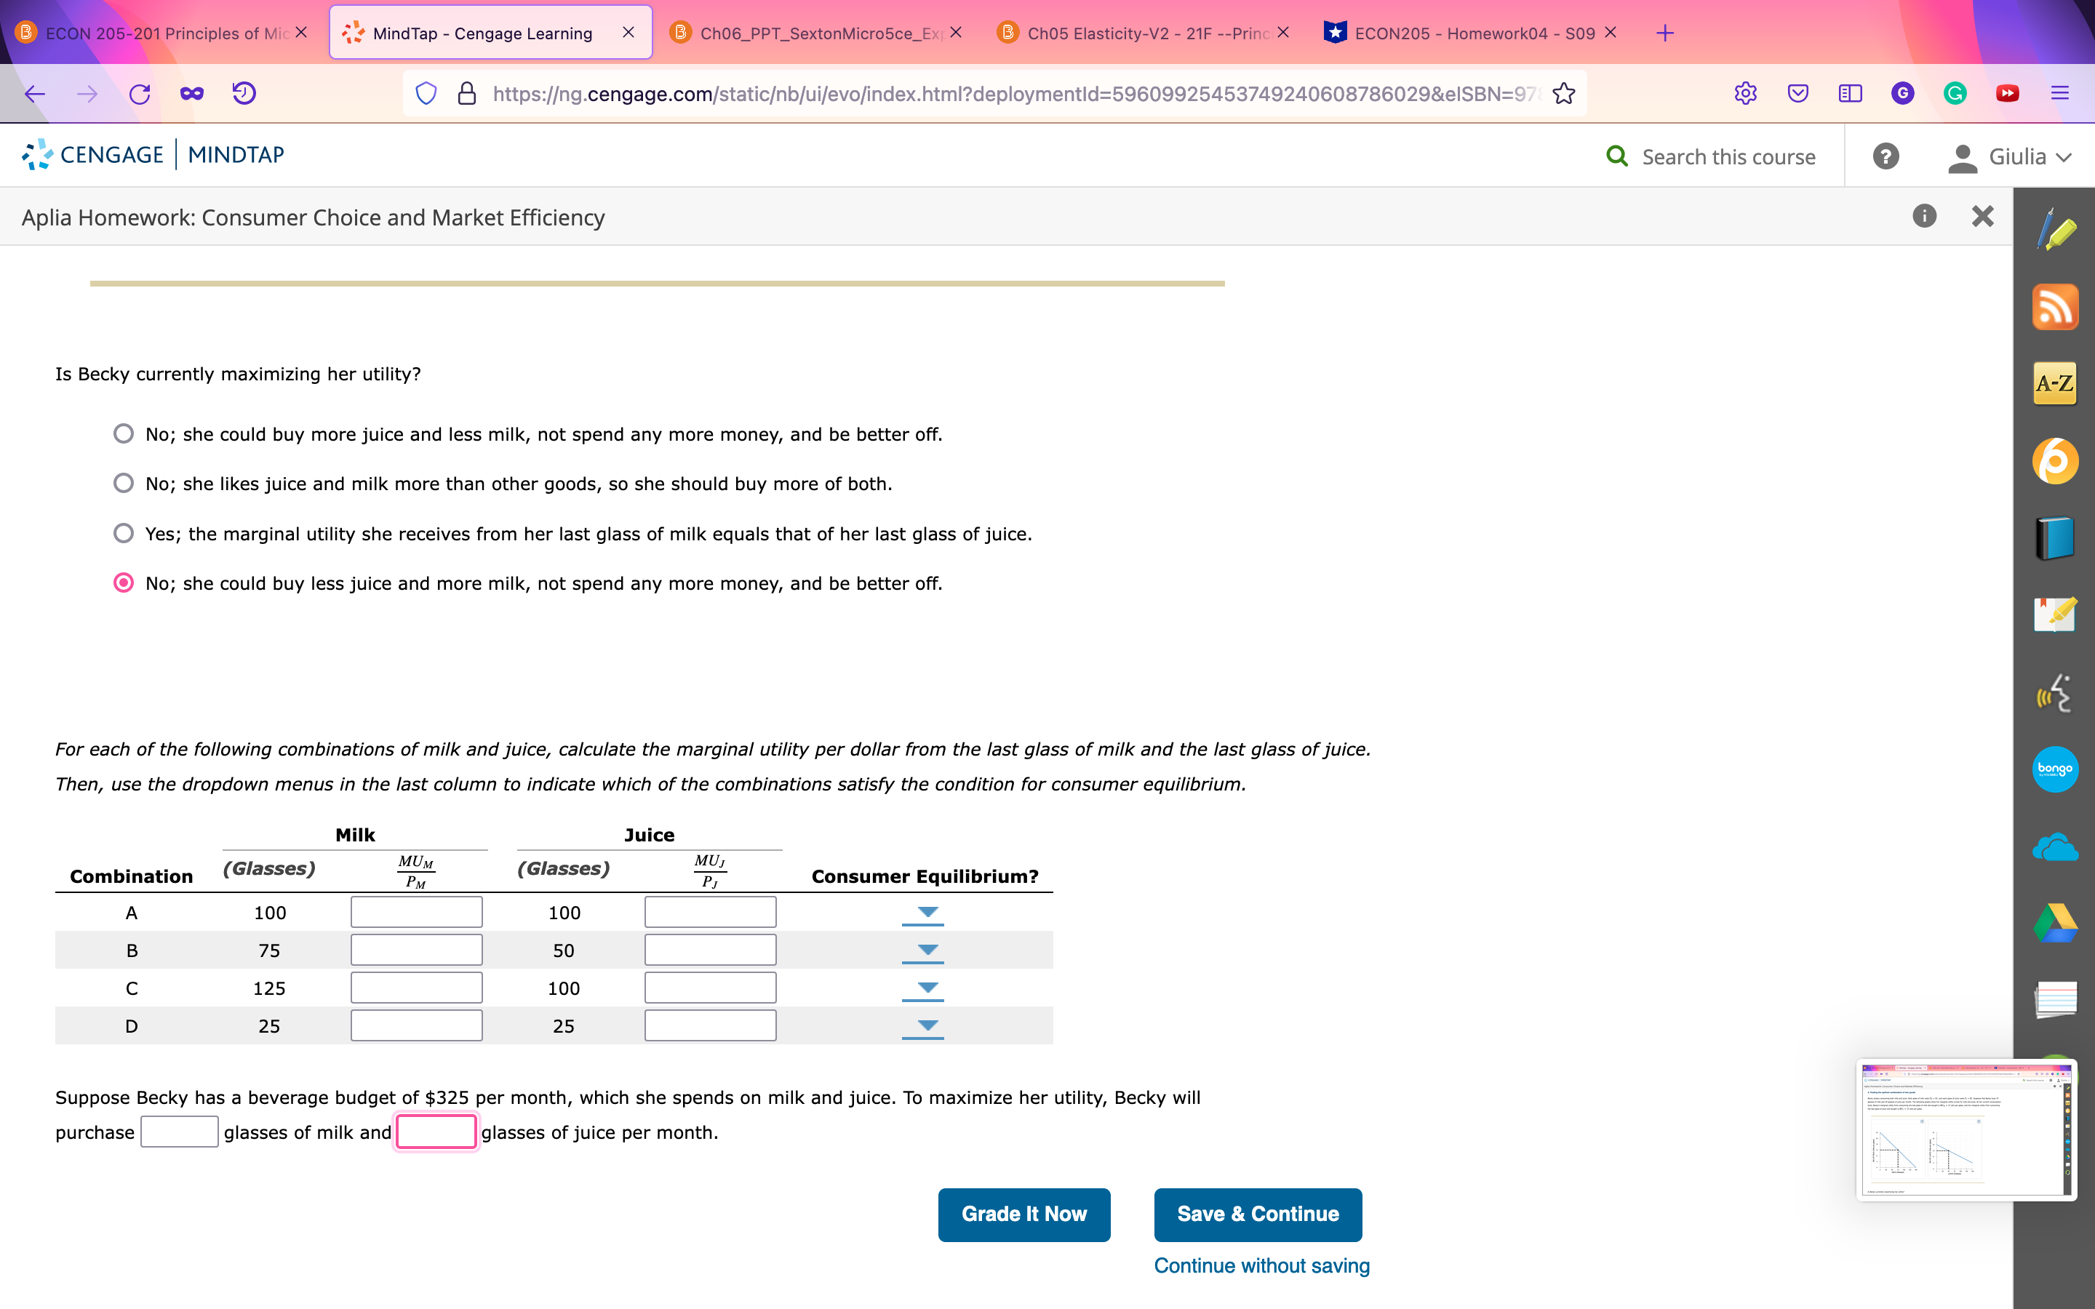This screenshot has width=2095, height=1309.
Task: Open the ECON205 - Homework04 tab
Action: tap(1472, 33)
